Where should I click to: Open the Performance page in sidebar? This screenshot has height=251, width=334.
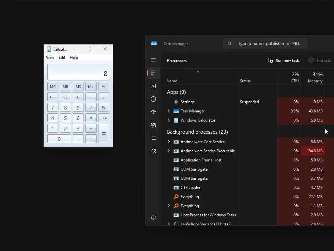(x=153, y=86)
